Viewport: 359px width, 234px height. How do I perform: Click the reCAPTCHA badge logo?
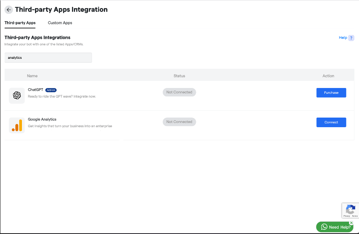tap(350, 209)
